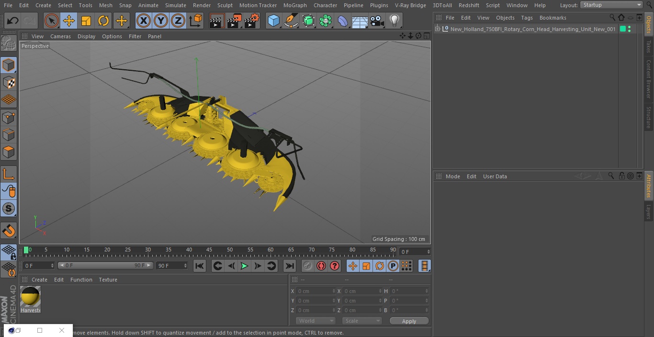This screenshot has height=337, width=654.
Task: Toggle X axis lock
Action: [143, 21]
